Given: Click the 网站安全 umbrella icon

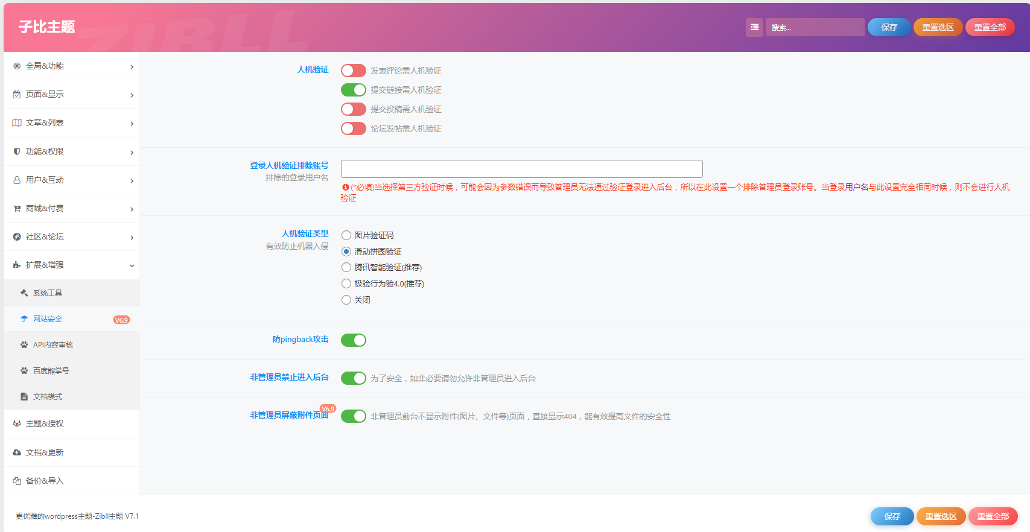Looking at the screenshot, I should click(x=24, y=319).
